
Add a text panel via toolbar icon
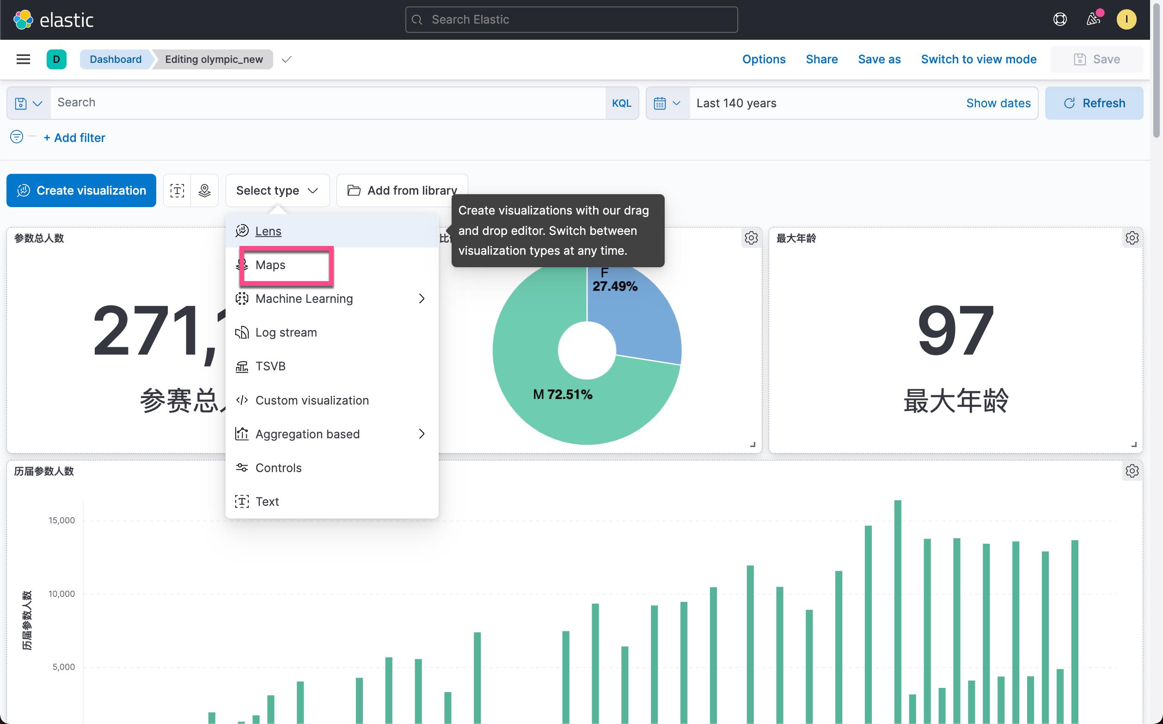point(177,190)
